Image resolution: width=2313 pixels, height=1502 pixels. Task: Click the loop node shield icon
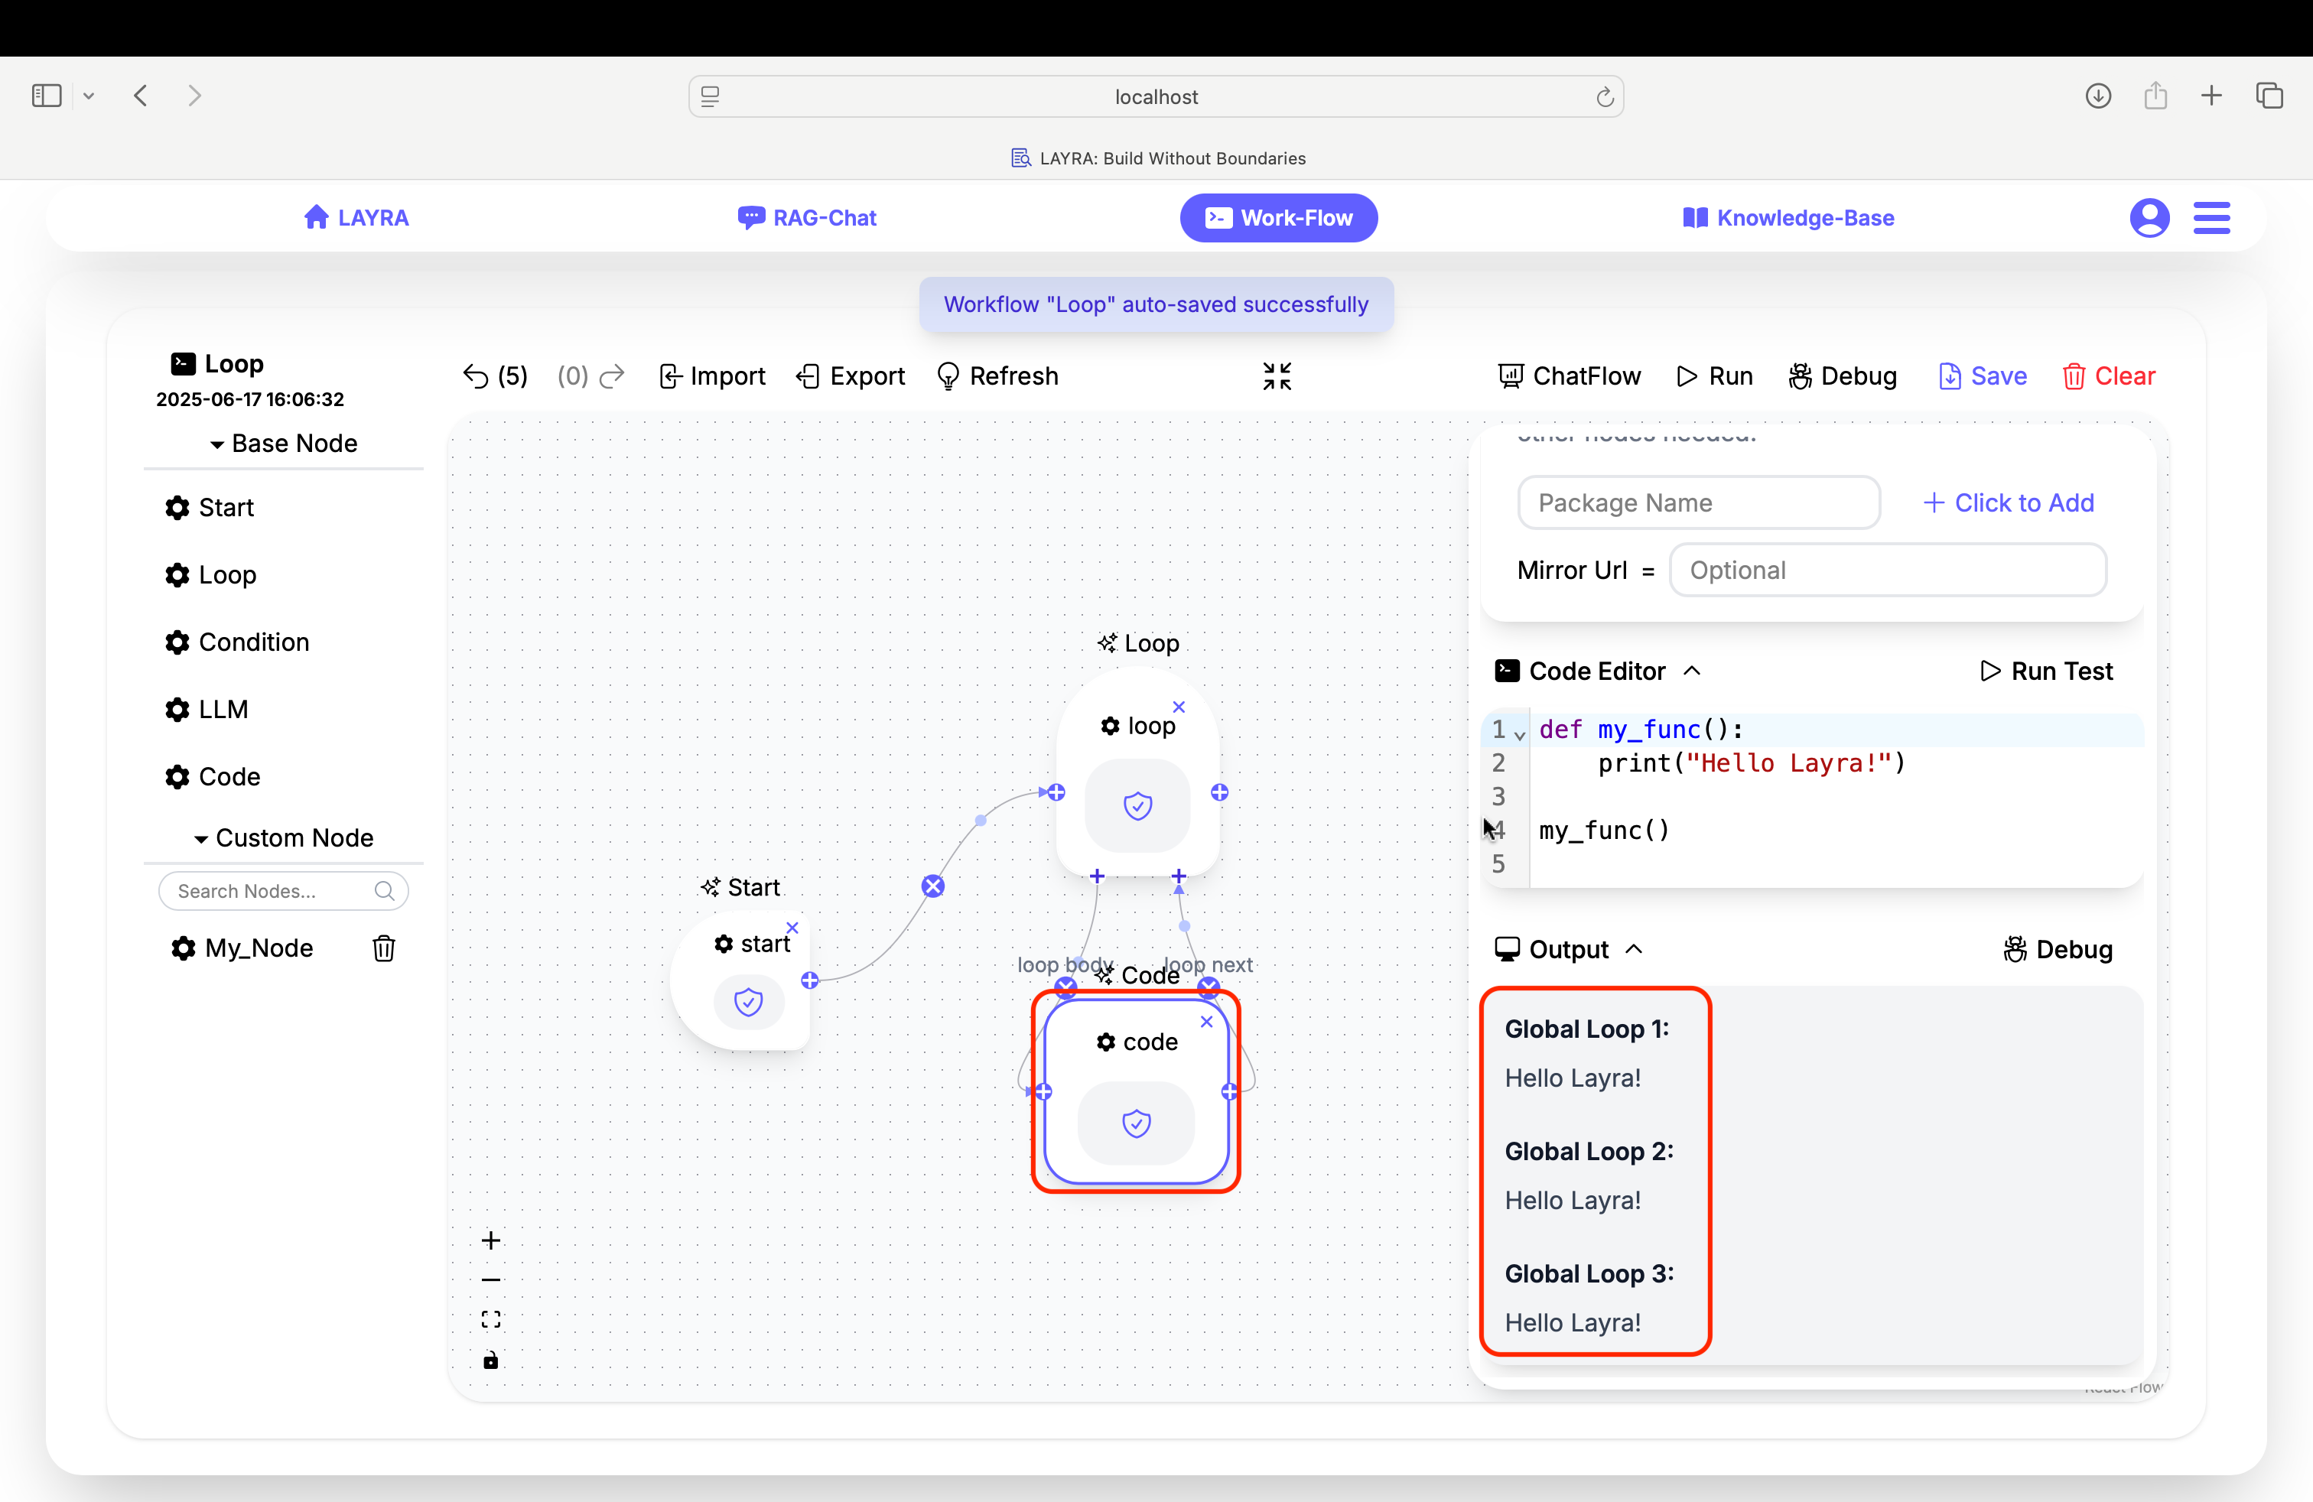1137,805
